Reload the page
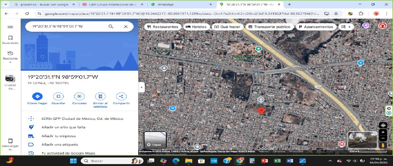The height and width of the screenshot is (166, 393). click(x=27, y=14)
